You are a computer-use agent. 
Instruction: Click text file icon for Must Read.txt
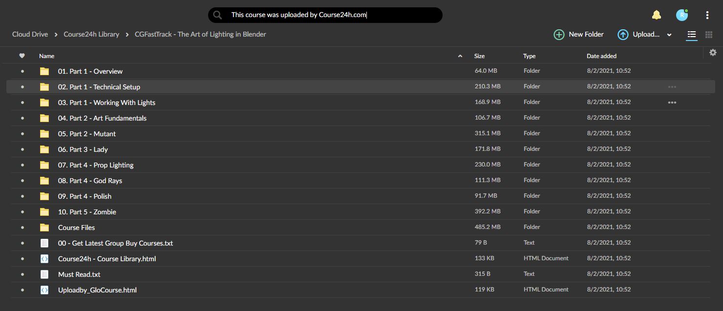coord(44,274)
